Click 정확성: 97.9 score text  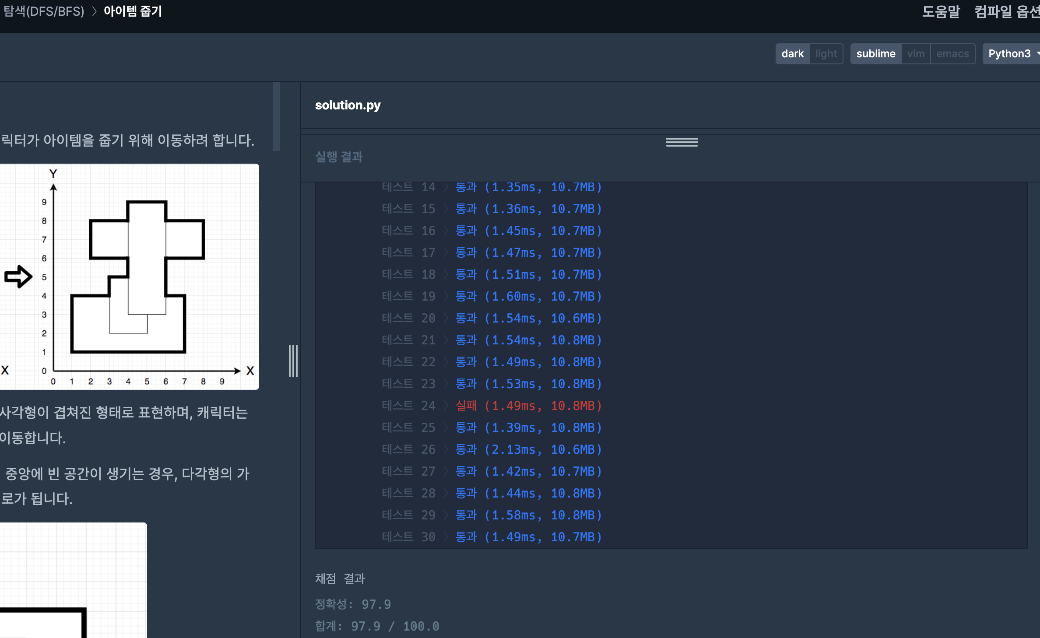(353, 604)
